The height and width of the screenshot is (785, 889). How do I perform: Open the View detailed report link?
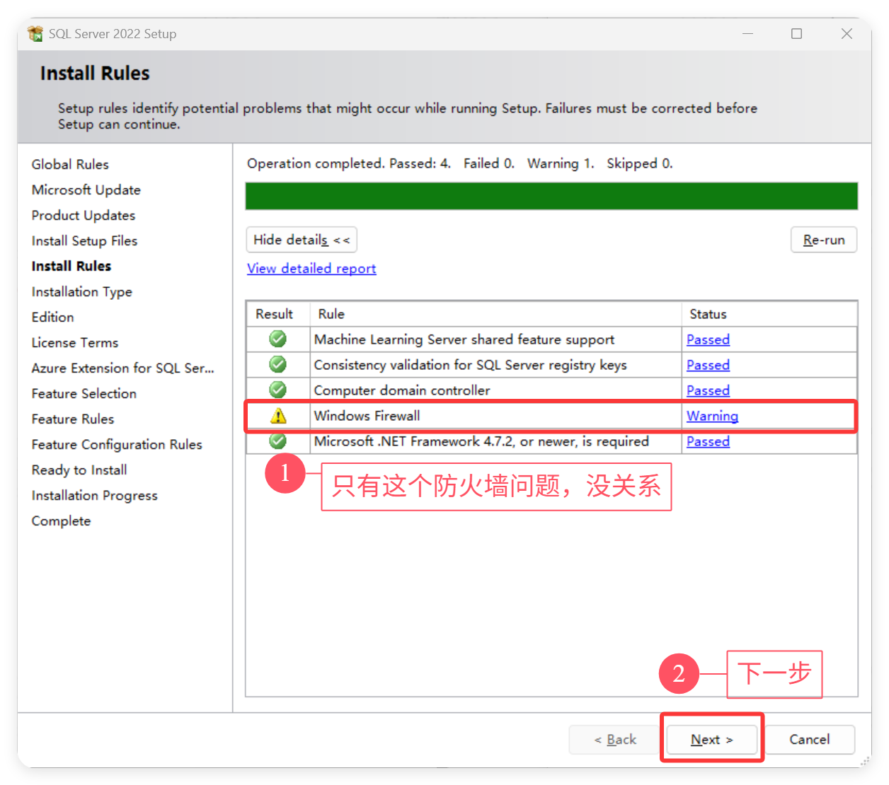[x=311, y=269]
